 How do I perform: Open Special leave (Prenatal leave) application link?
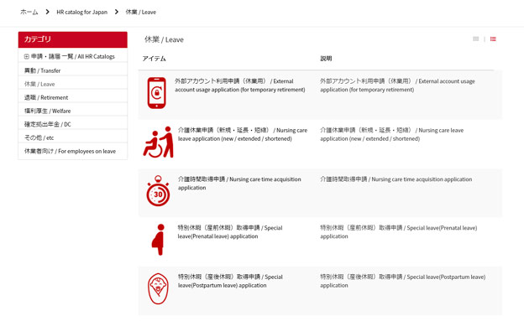pos(230,232)
